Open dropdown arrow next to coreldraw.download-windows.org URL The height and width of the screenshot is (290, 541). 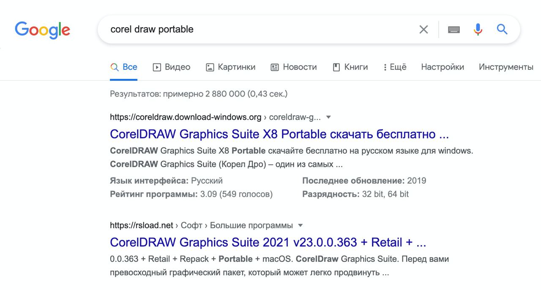click(329, 117)
